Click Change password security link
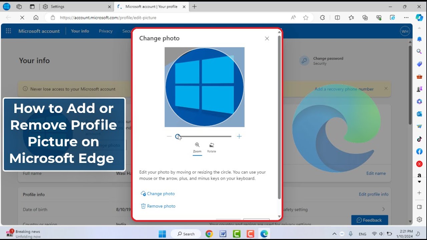 tap(328, 58)
